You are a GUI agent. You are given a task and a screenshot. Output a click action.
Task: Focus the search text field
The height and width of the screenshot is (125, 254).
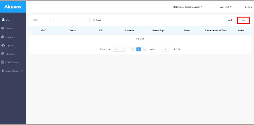[71, 20]
